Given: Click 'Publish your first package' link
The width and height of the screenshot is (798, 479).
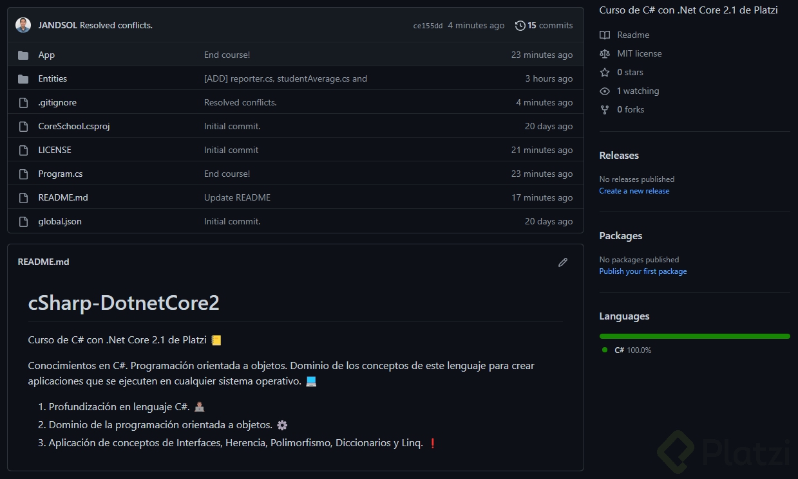Looking at the screenshot, I should [643, 271].
